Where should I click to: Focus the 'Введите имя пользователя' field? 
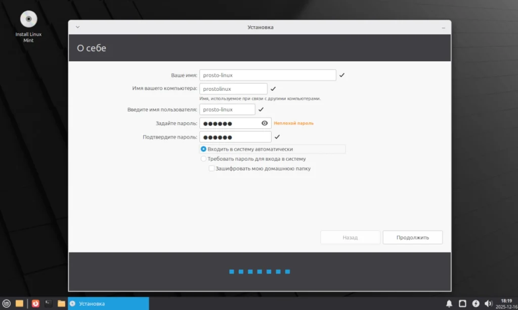pyautogui.click(x=227, y=110)
